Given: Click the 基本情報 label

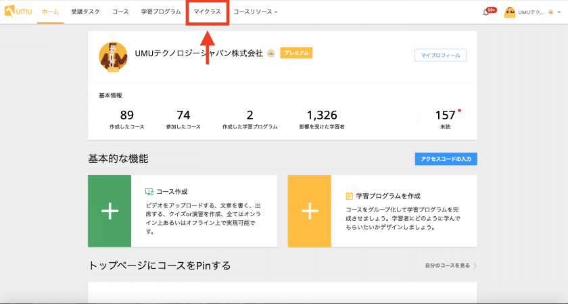Looking at the screenshot, I should (x=110, y=95).
